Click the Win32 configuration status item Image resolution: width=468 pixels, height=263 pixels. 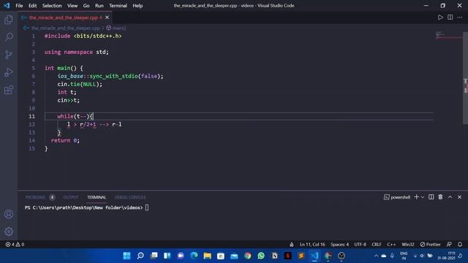[408, 244]
